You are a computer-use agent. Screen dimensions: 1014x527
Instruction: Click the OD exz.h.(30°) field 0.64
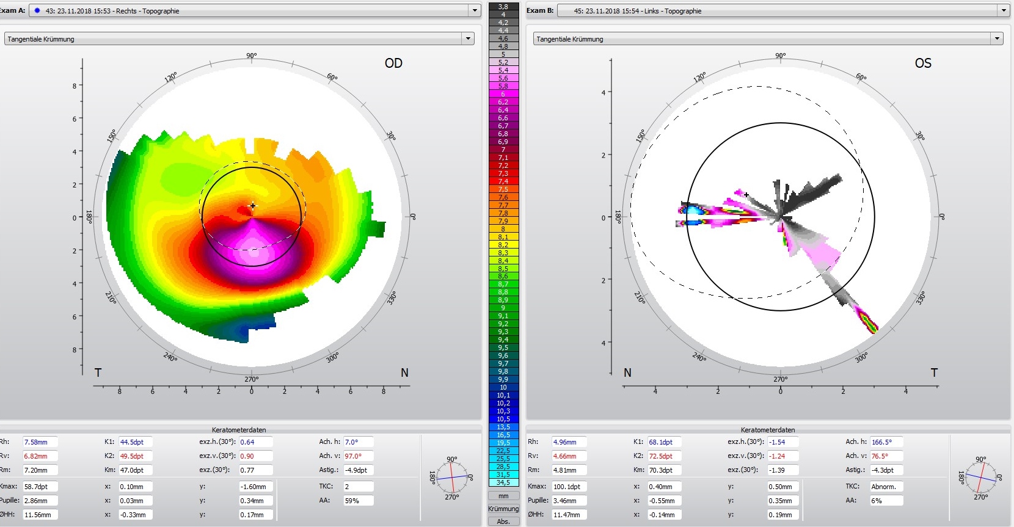[x=256, y=442]
